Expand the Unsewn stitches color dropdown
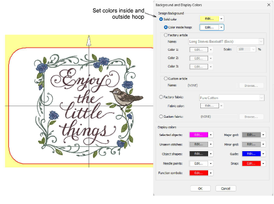The height and width of the screenshot is (204, 274). pos(211,144)
